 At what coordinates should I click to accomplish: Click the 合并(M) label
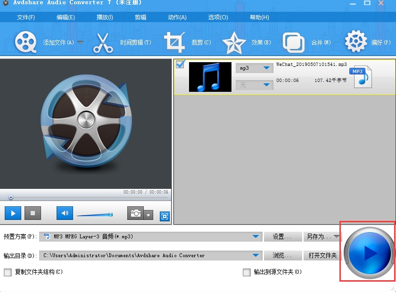pyautogui.click(x=321, y=42)
